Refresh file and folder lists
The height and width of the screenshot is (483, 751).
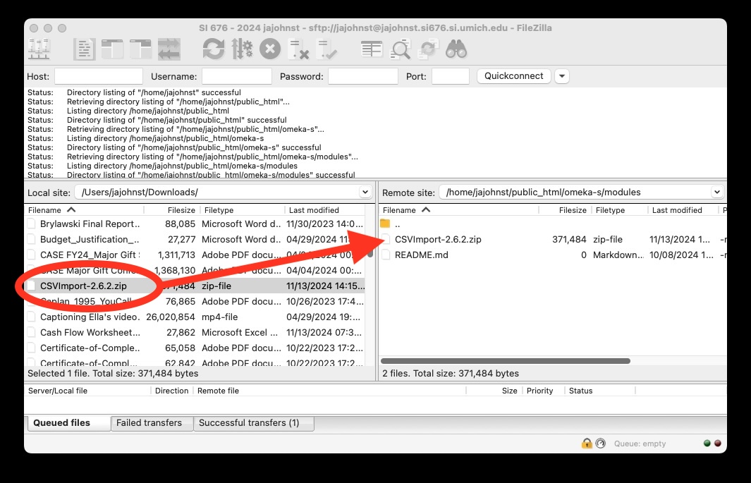point(213,49)
